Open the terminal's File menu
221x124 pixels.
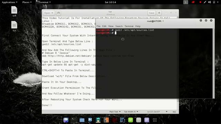(x=98, y=26)
